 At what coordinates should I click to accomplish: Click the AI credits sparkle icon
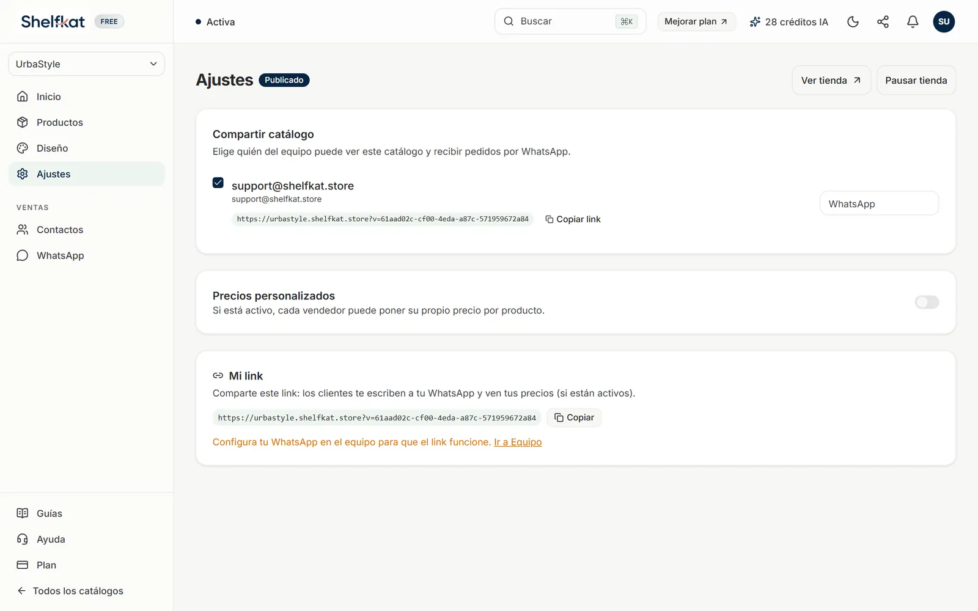click(x=755, y=22)
